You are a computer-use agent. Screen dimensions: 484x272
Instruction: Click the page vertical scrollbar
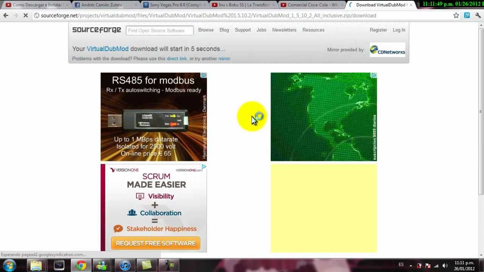(481, 112)
